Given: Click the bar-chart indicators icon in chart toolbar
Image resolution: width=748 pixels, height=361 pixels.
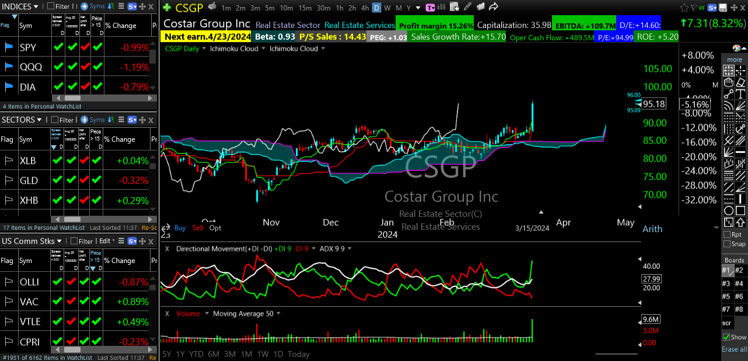Looking at the screenshot, I should pyautogui.click(x=441, y=7).
